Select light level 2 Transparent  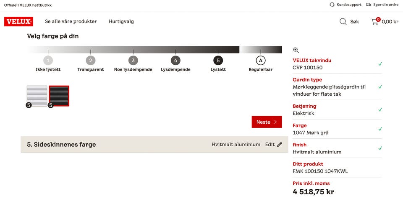(x=91, y=61)
